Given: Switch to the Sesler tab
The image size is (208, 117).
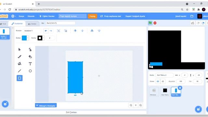Looking at the screenshot, I should click(32, 24).
